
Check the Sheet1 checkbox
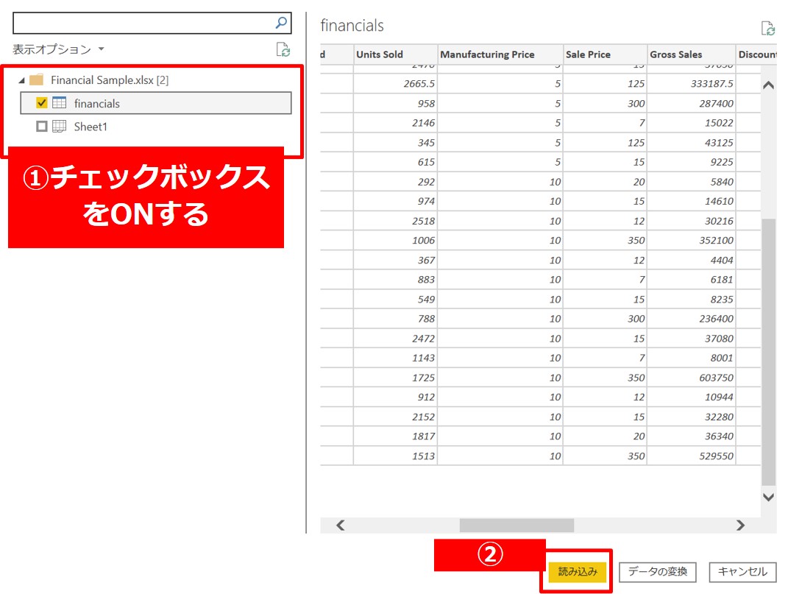click(x=42, y=127)
